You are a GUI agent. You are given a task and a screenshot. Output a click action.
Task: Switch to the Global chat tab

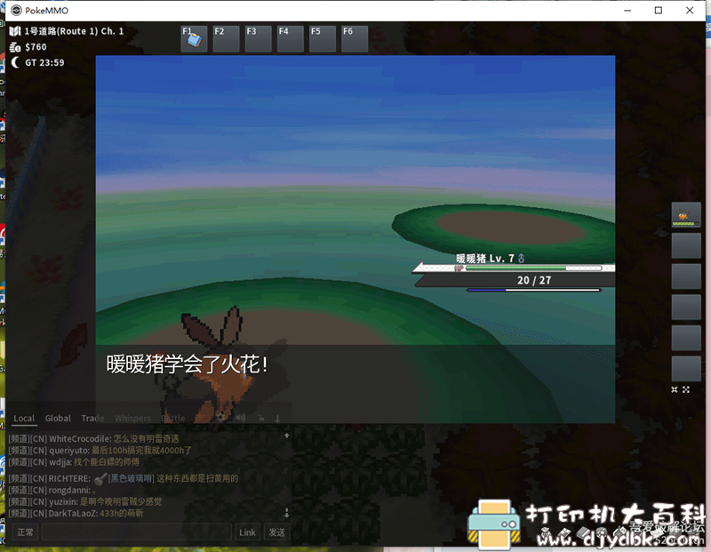point(58,418)
